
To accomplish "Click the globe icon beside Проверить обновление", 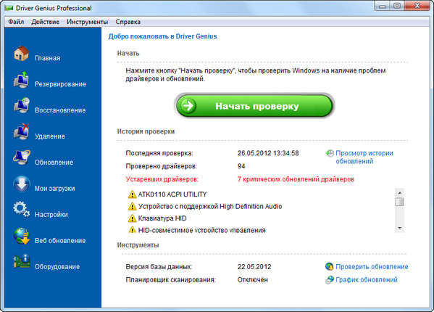I will 330,266.
